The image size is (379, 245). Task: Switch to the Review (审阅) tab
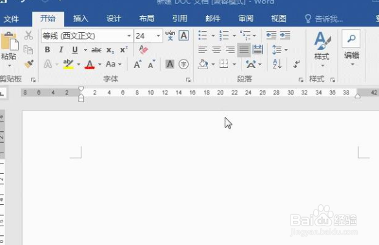[x=245, y=19]
